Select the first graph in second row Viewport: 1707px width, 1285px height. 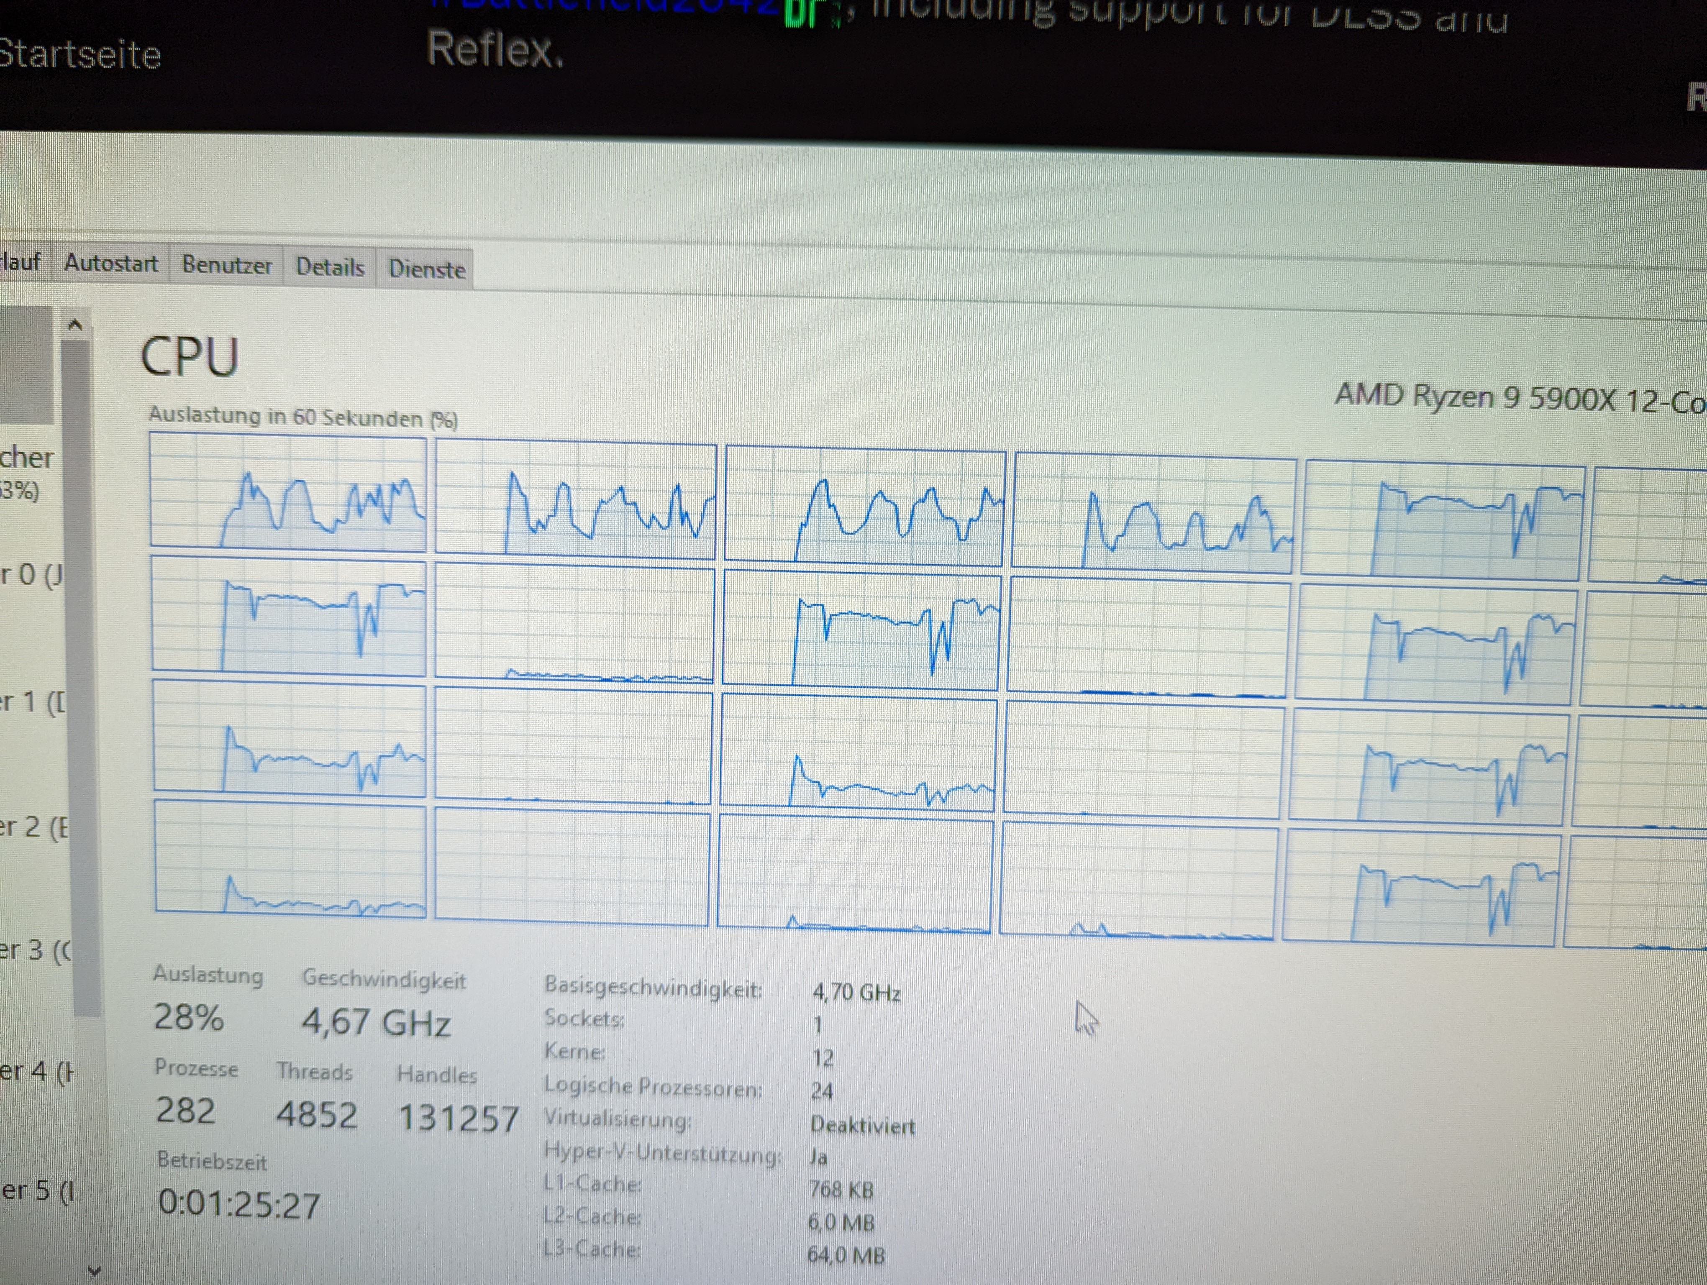tap(289, 616)
